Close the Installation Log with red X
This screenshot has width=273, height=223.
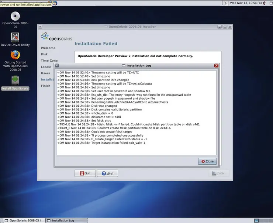(216, 65)
